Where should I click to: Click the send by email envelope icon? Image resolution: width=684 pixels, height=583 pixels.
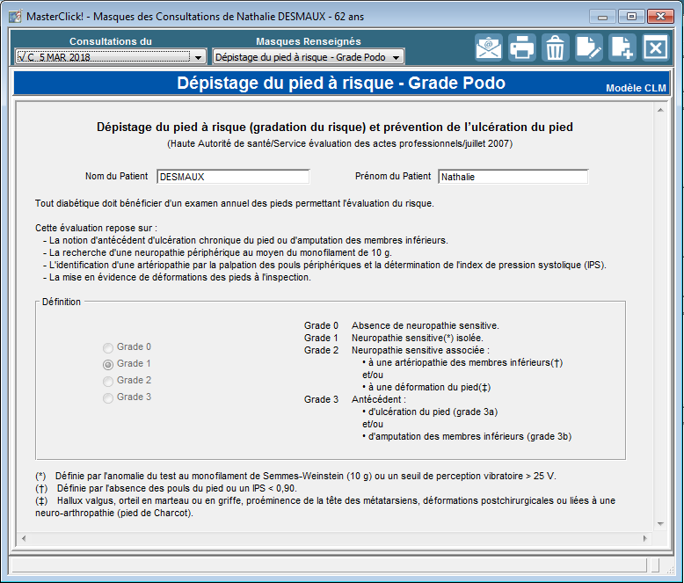489,47
